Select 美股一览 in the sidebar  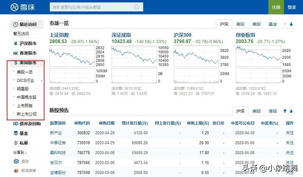[x=25, y=72]
